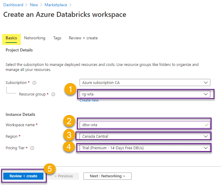Expand the Pricing Tier dropdown

click(x=143, y=148)
